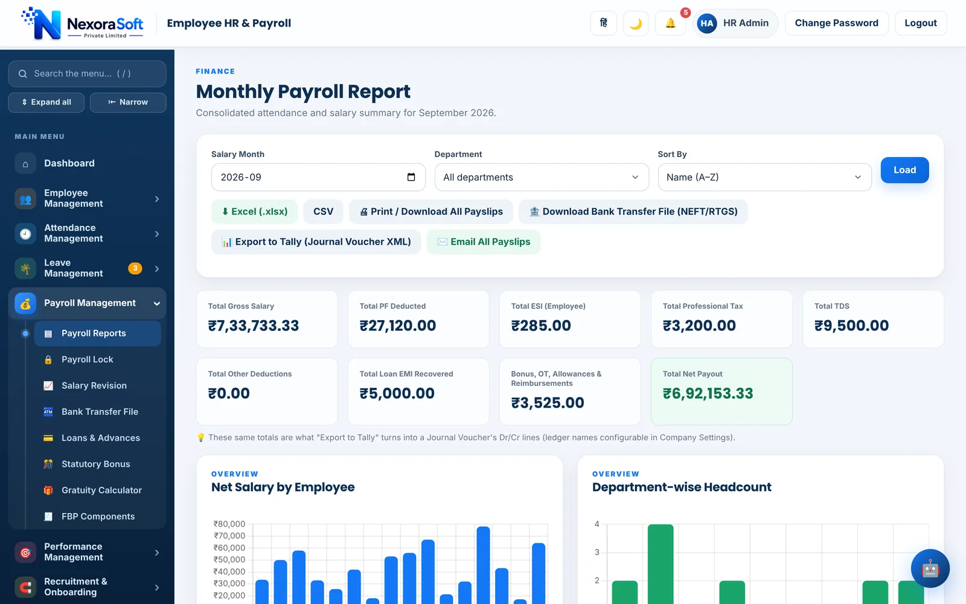Toggle dark mode moon icon
Viewport: 966px width, 604px height.
pos(636,23)
